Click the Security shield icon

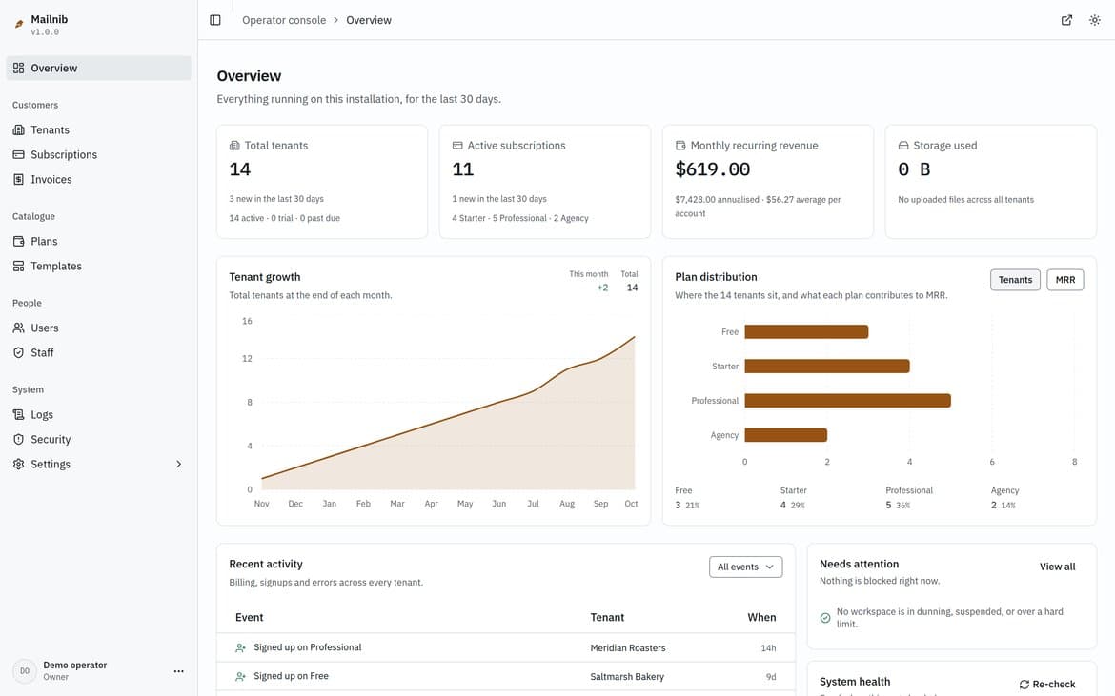(18, 440)
